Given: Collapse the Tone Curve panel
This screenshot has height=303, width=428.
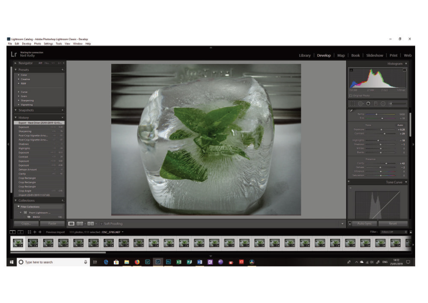Looking at the screenshot, I should (x=406, y=182).
